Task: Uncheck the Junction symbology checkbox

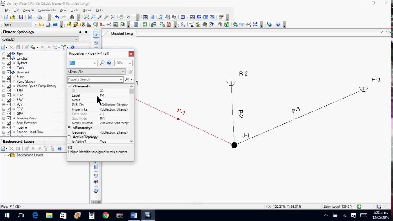Action: (9, 58)
